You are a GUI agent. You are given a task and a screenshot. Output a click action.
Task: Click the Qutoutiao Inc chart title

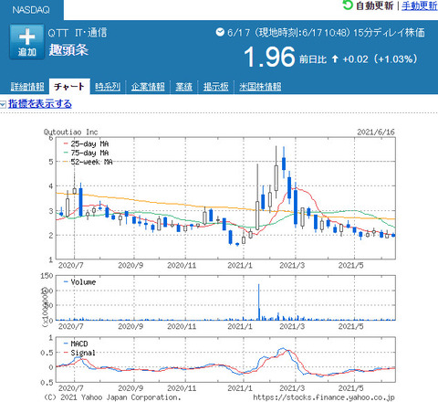(71, 132)
